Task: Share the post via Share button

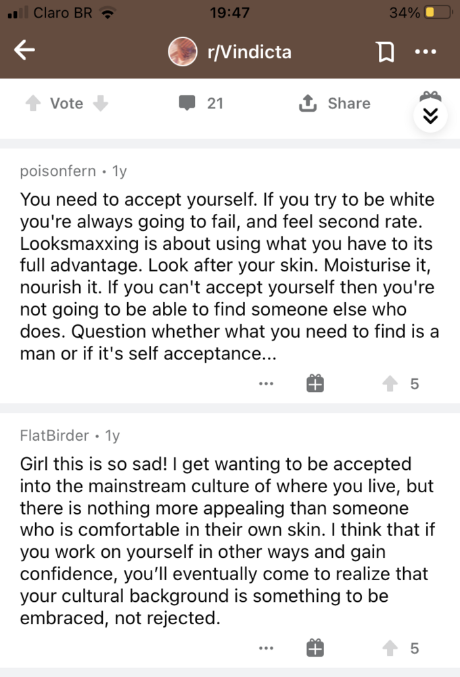Action: click(335, 103)
